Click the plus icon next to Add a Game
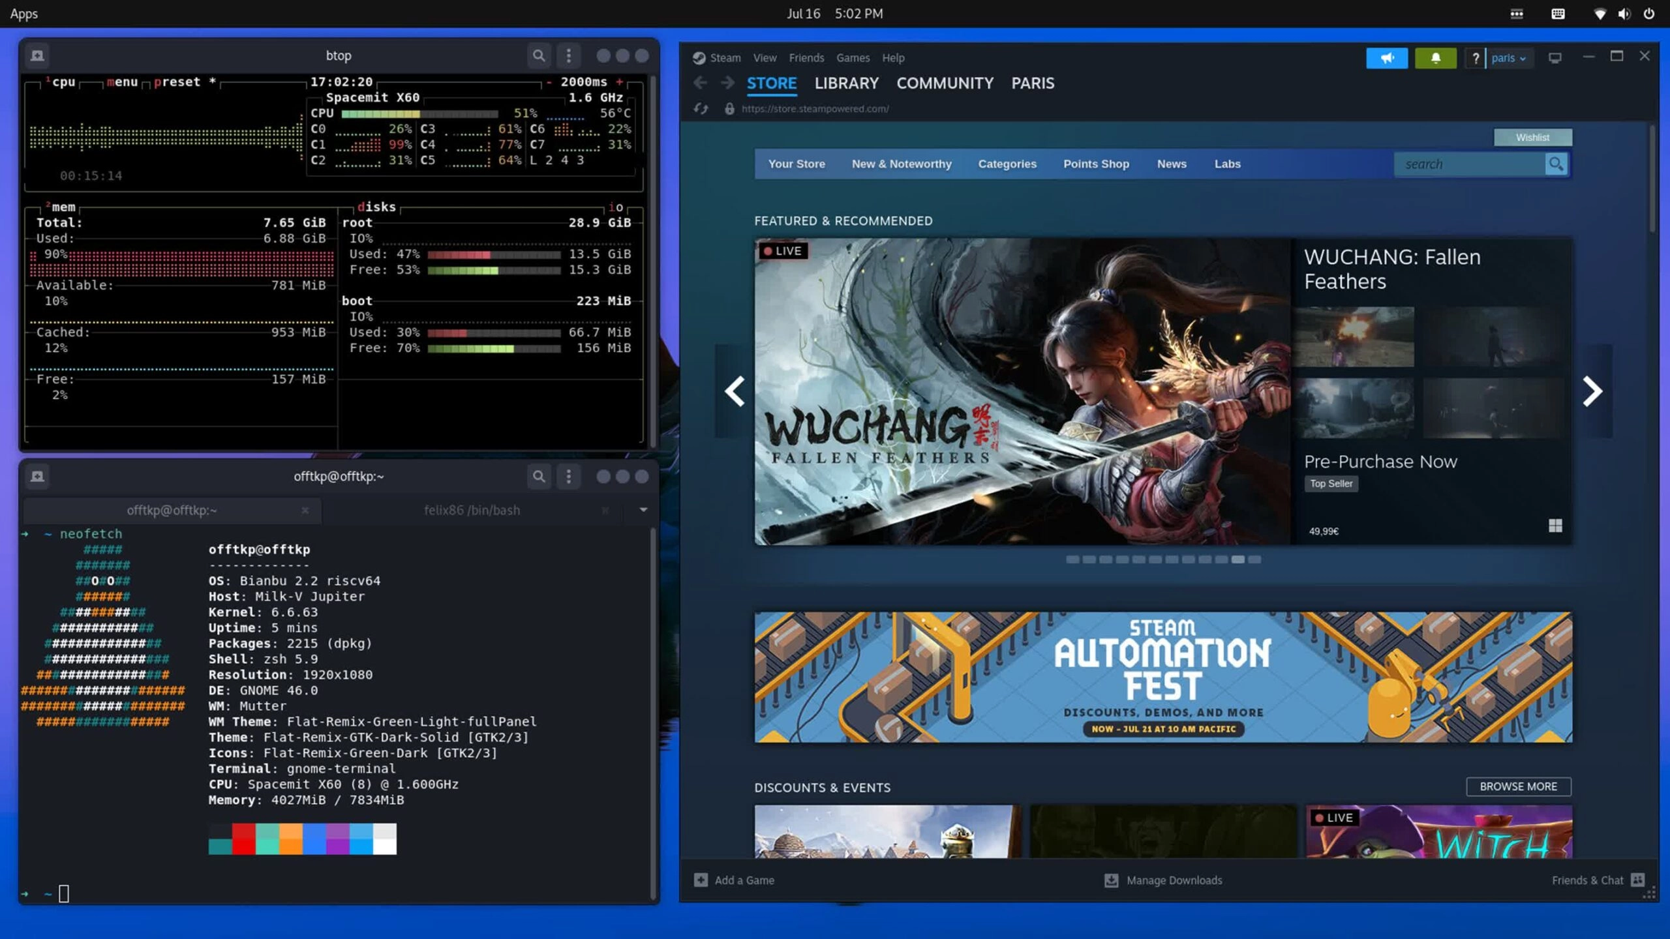 (x=700, y=880)
